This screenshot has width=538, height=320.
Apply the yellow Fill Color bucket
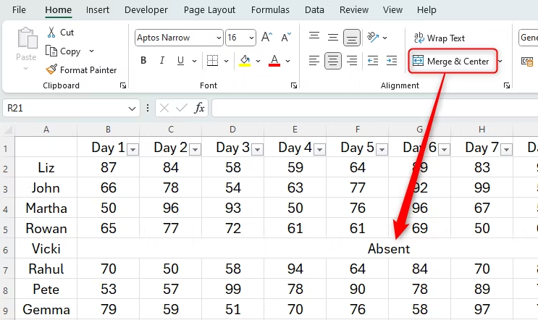click(x=245, y=61)
